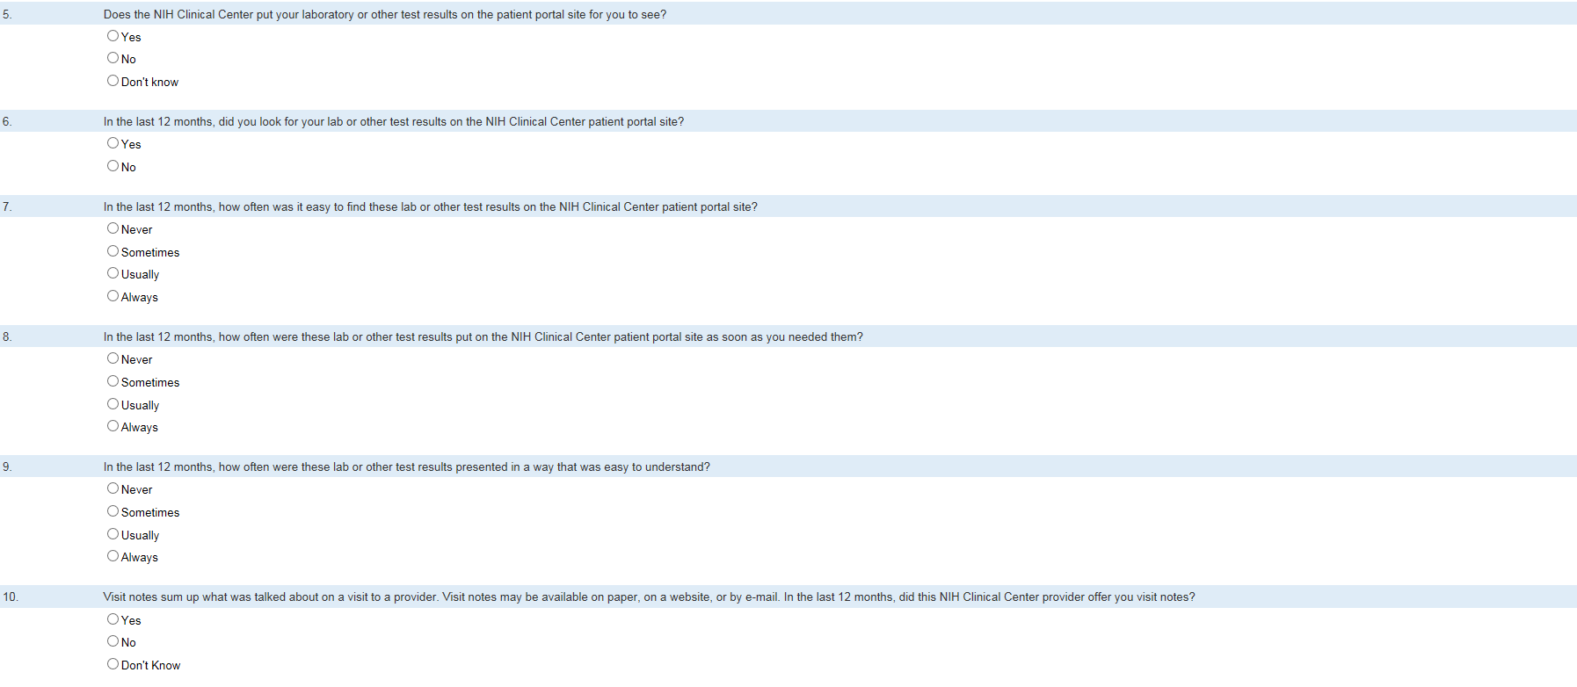The image size is (1577, 687).
Task: Select Yes for question 5 portal results
Action: 113,36
